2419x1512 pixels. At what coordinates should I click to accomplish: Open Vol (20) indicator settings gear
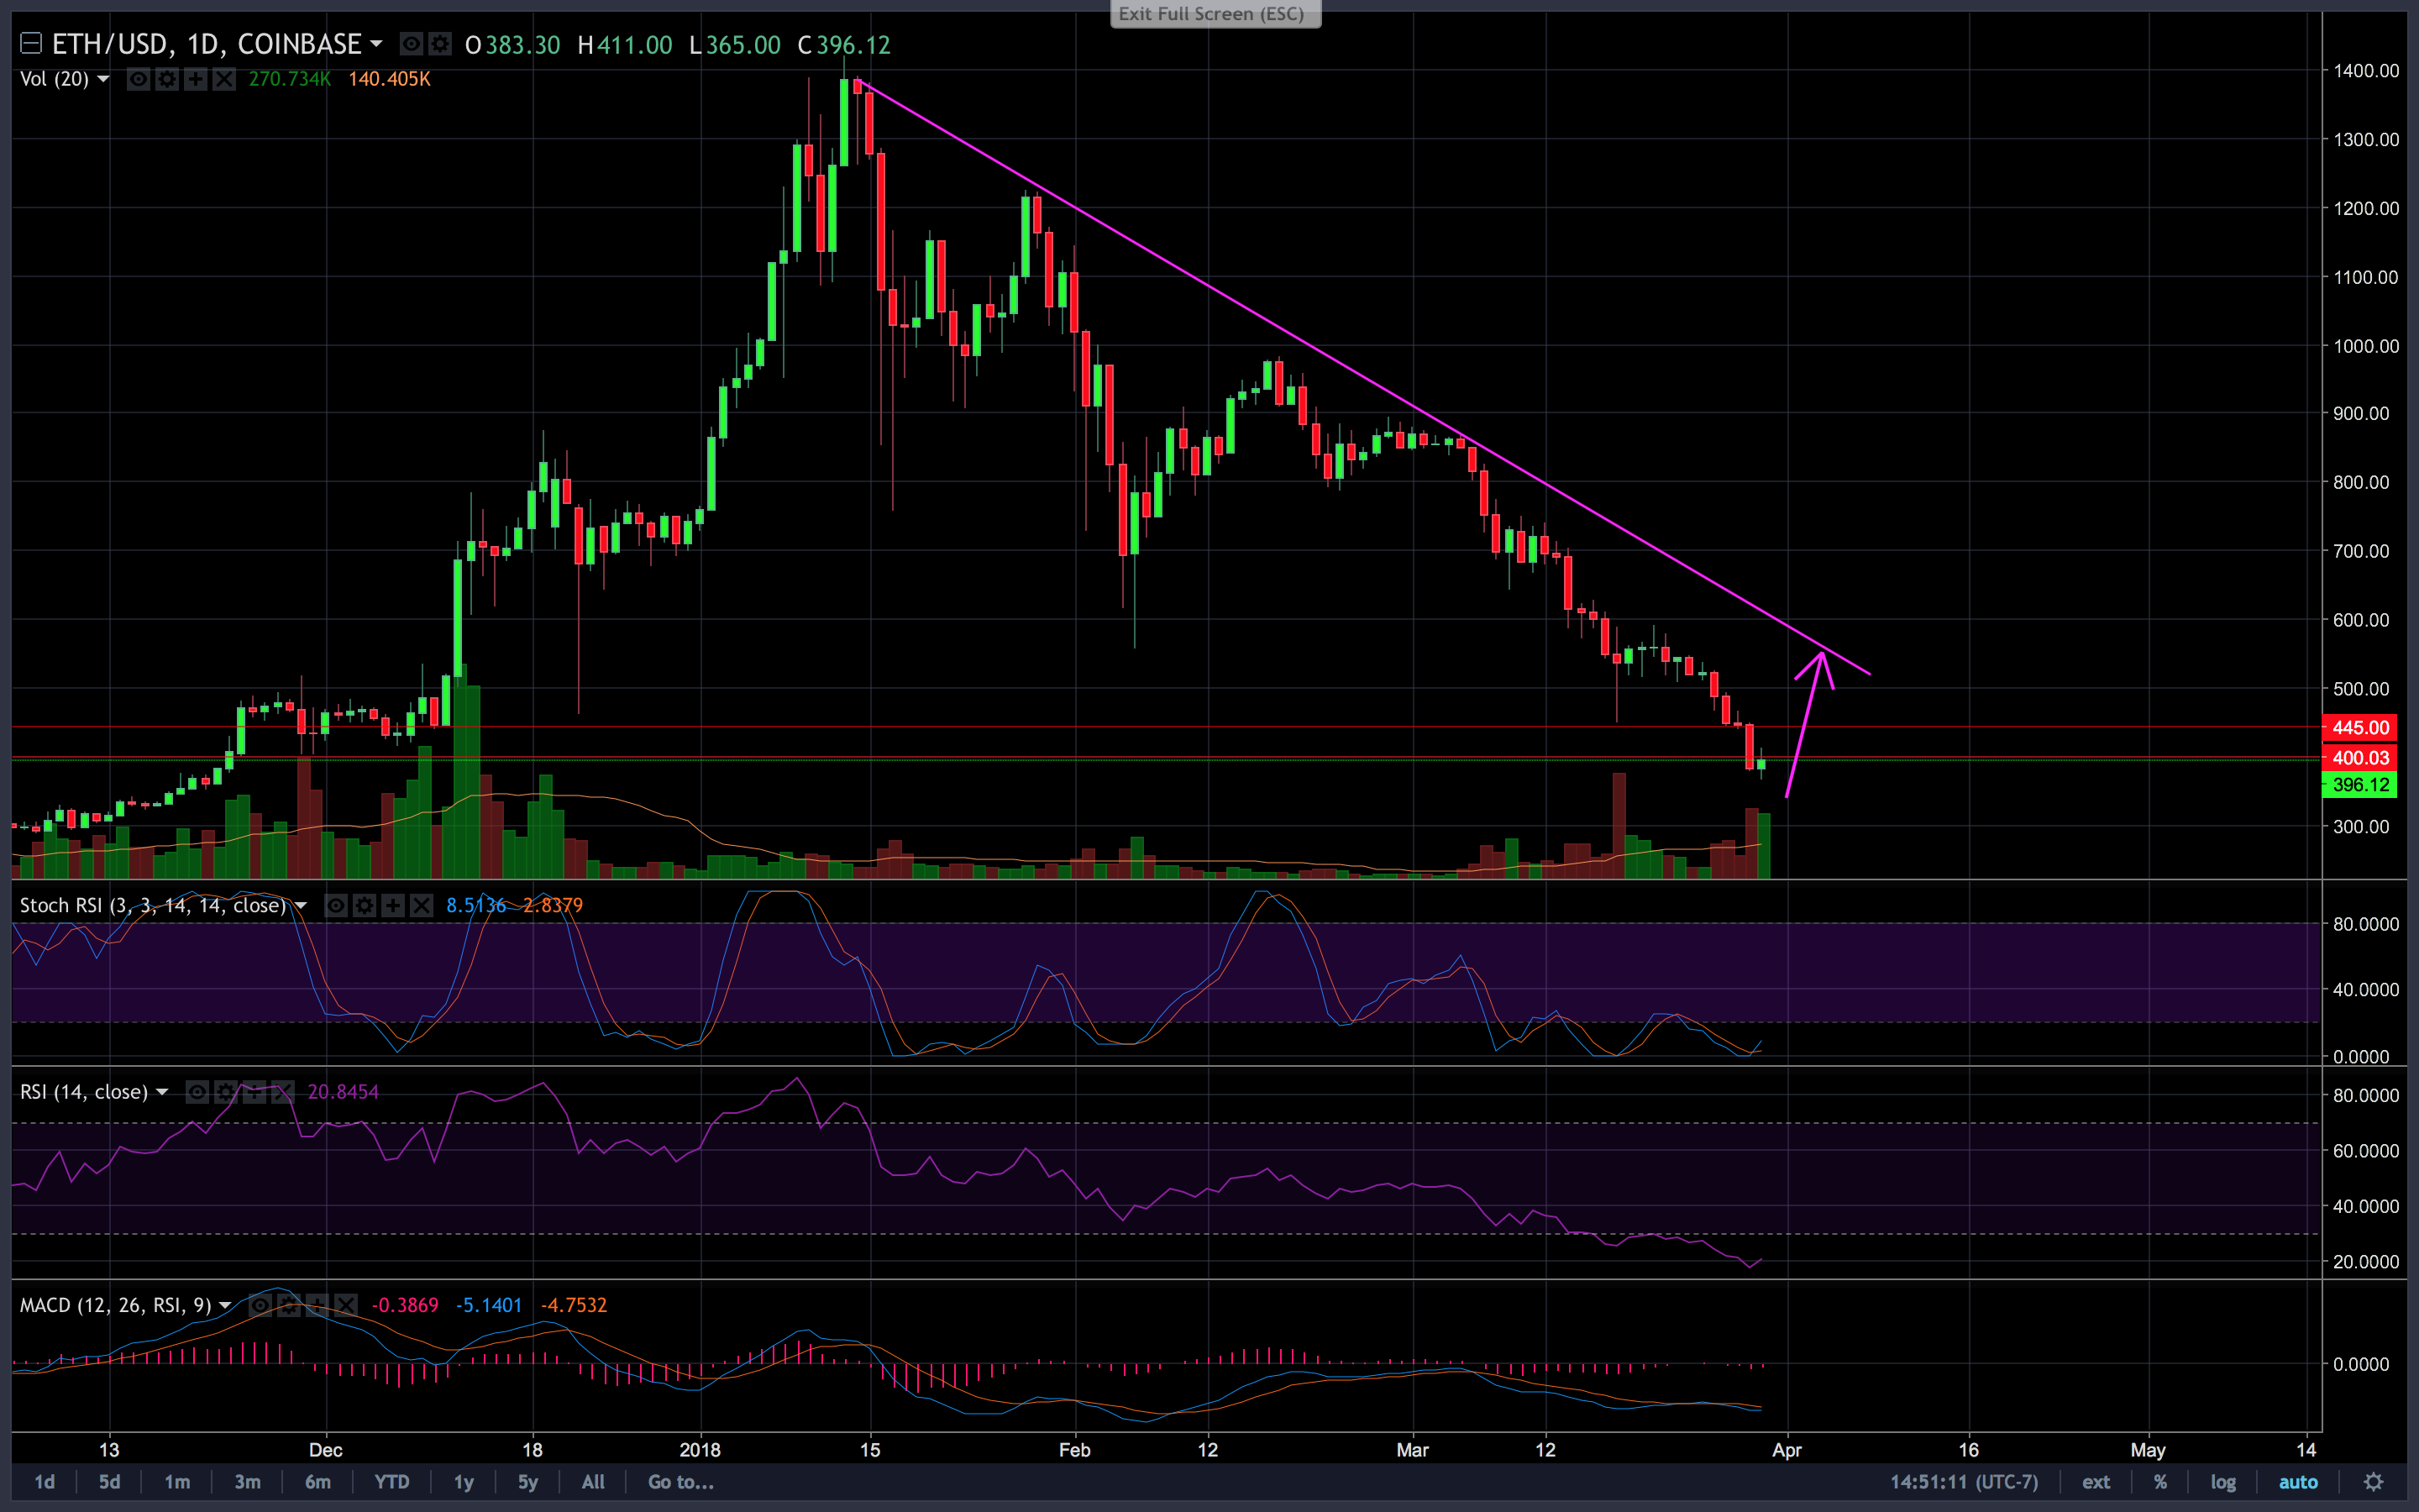[x=167, y=79]
